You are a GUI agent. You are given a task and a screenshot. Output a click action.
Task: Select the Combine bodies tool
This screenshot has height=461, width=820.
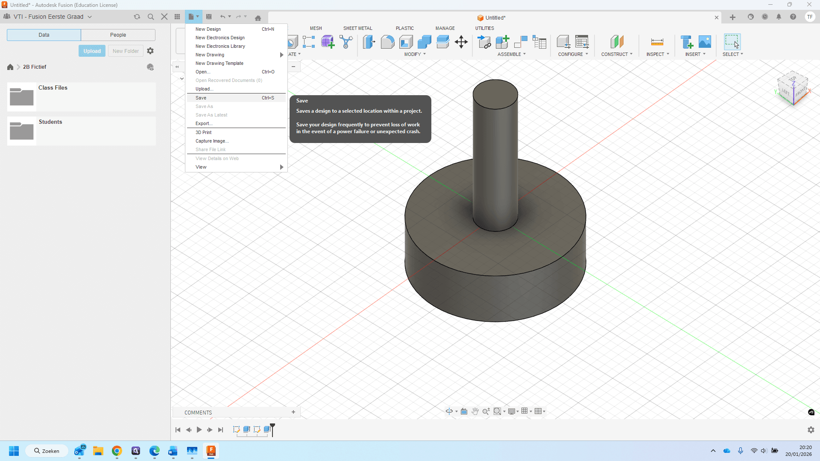pos(424,42)
